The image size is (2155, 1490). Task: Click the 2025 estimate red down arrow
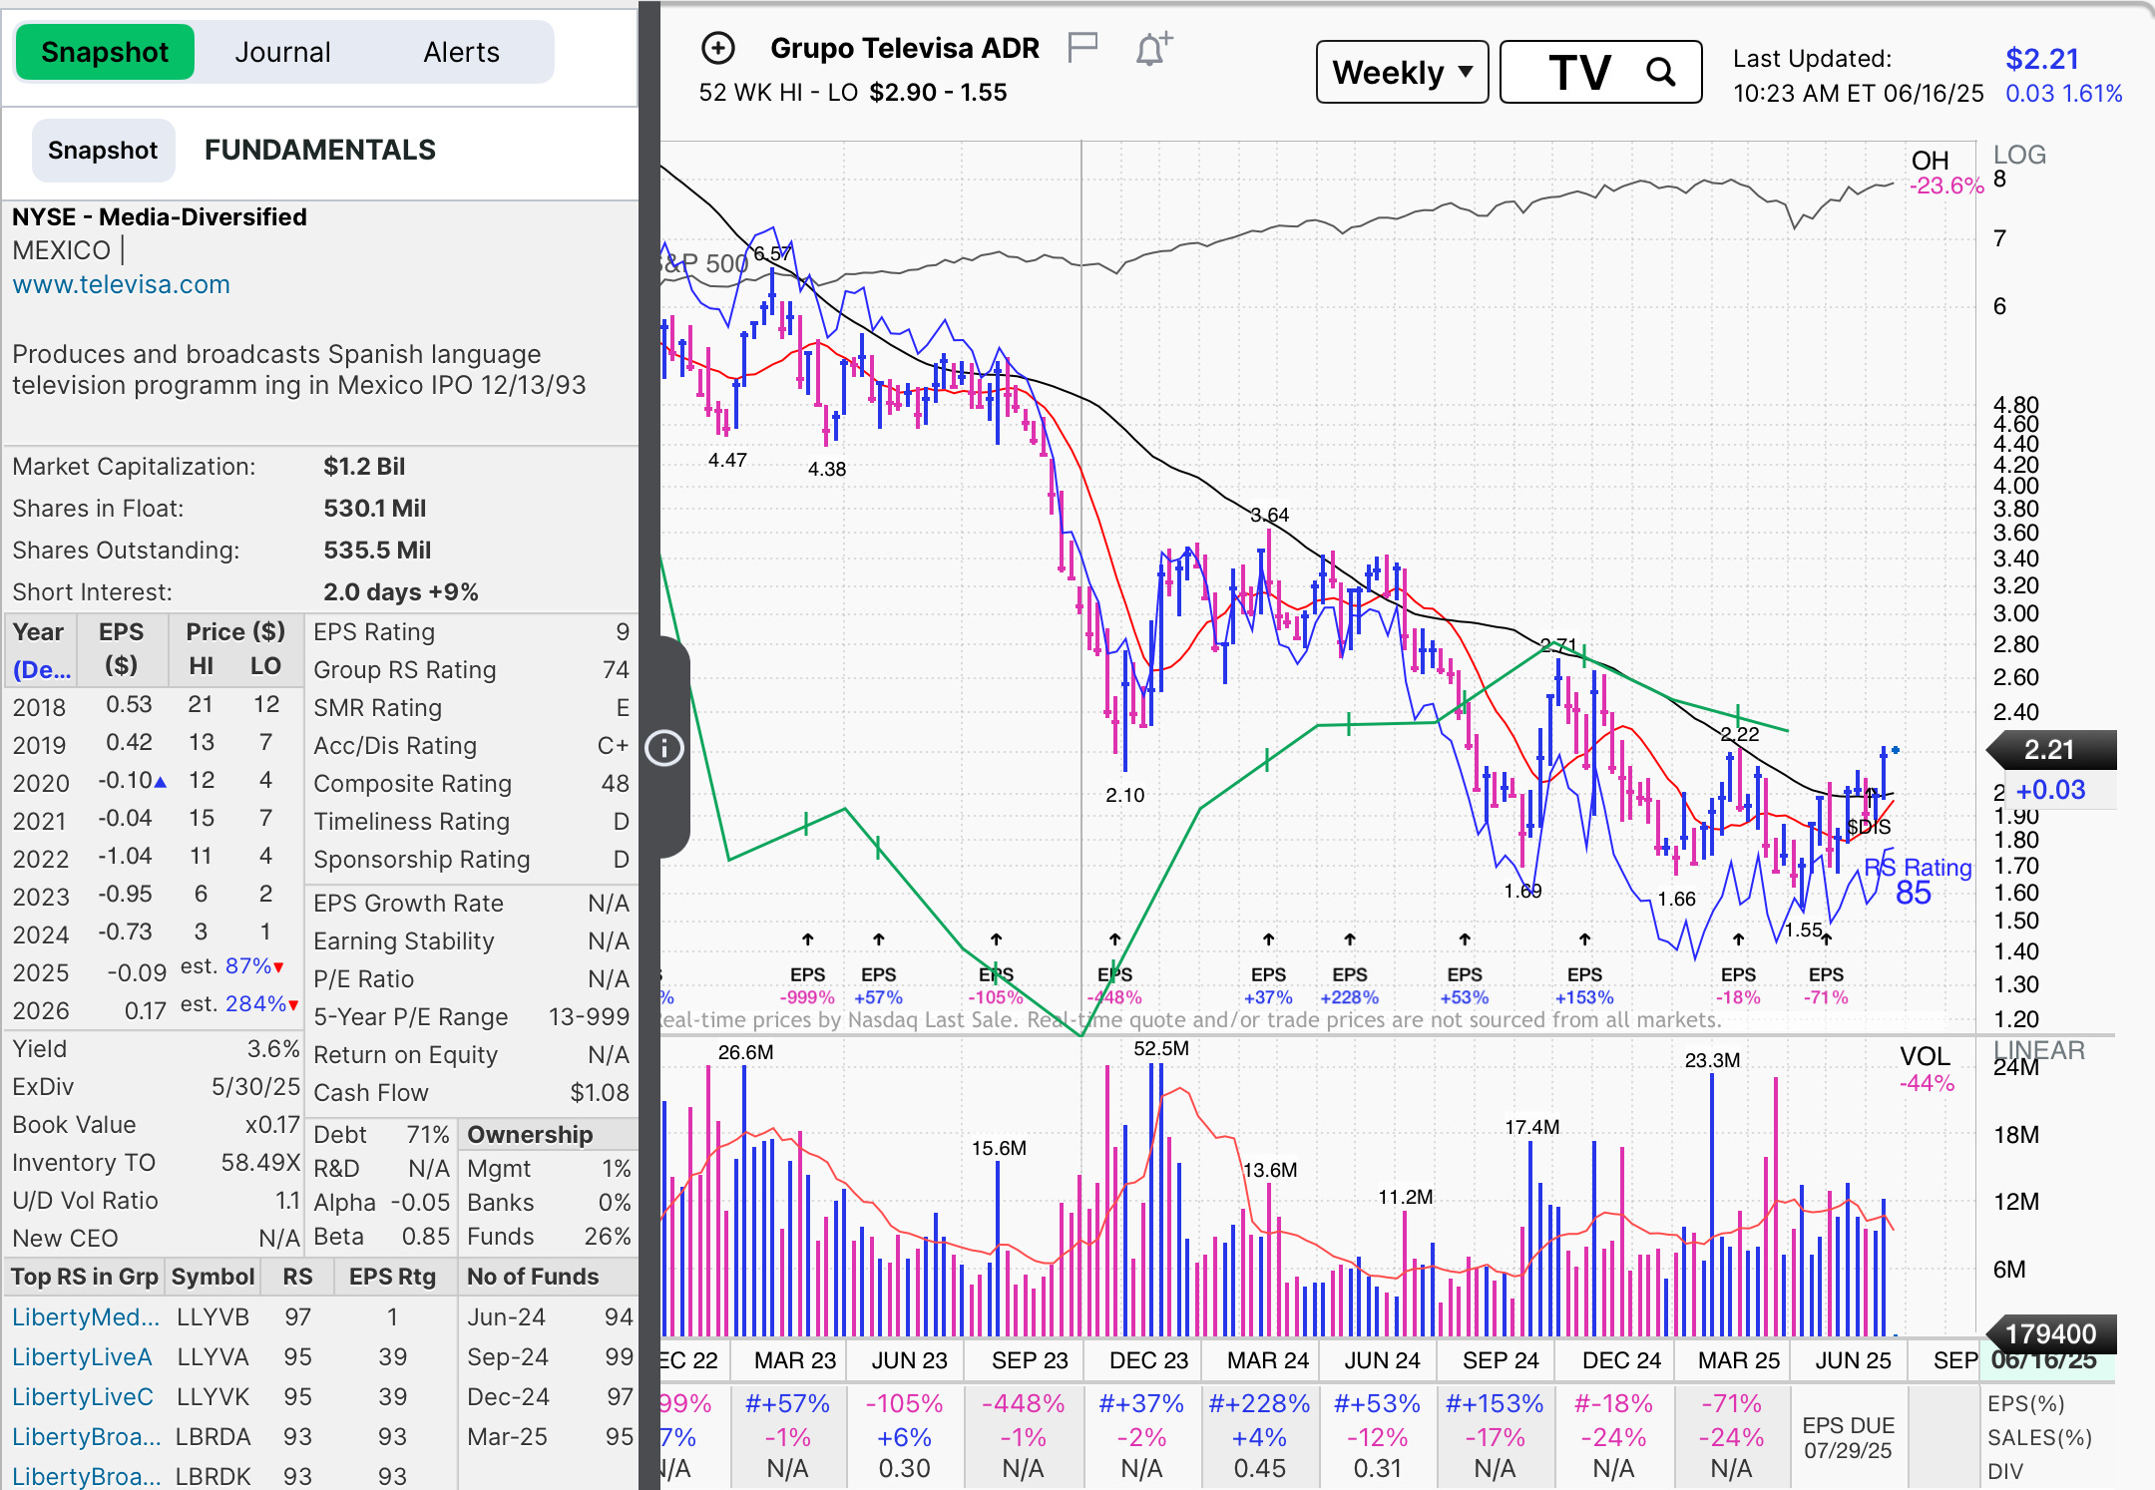coord(278,967)
